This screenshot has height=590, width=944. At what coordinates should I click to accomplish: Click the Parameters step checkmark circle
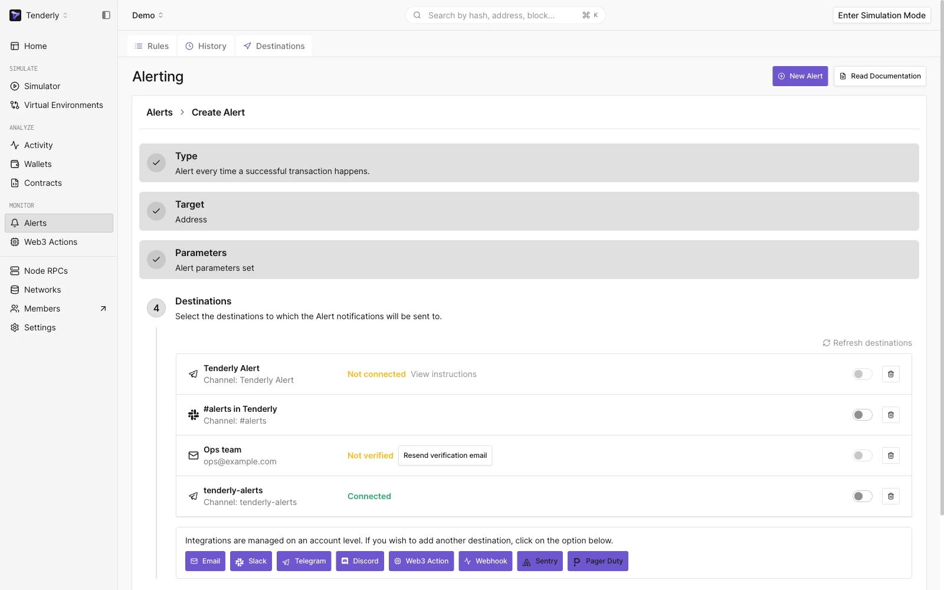156,260
